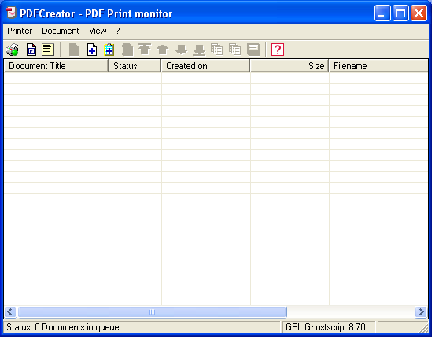Sort by the Document Title column header

pyautogui.click(x=56, y=66)
